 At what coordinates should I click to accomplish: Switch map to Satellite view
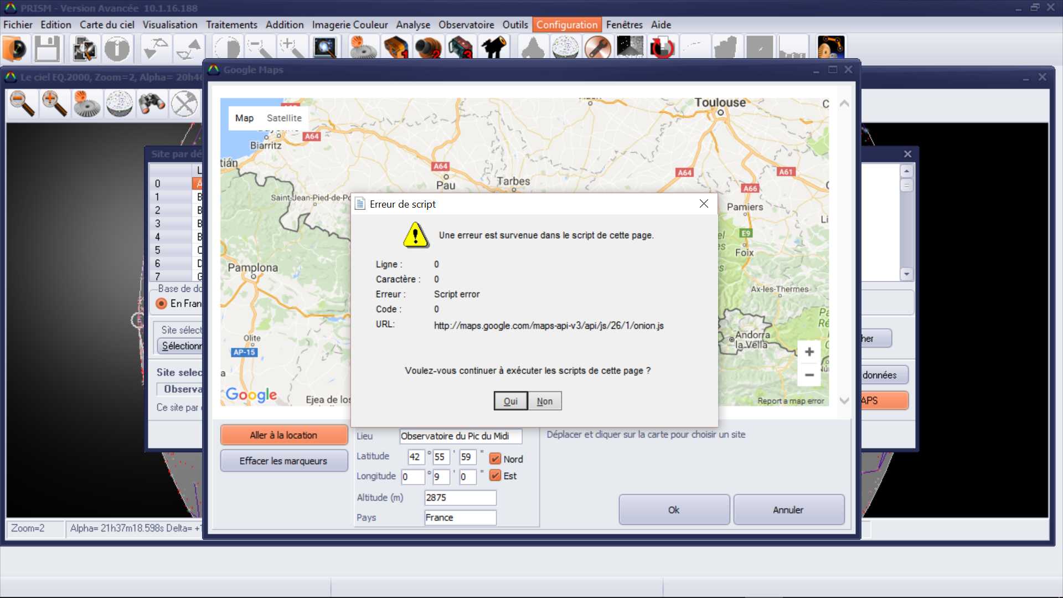[284, 118]
